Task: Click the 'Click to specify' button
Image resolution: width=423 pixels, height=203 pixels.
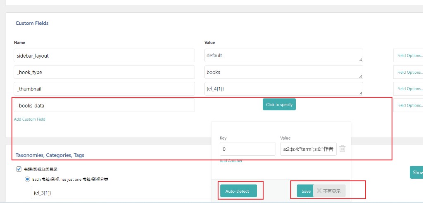Action: click(x=279, y=105)
